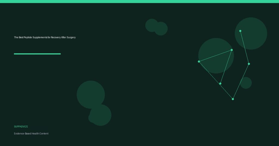Click the SUPPADVIZE brand name
Viewport: 279px width, 146px height.
[21, 126]
